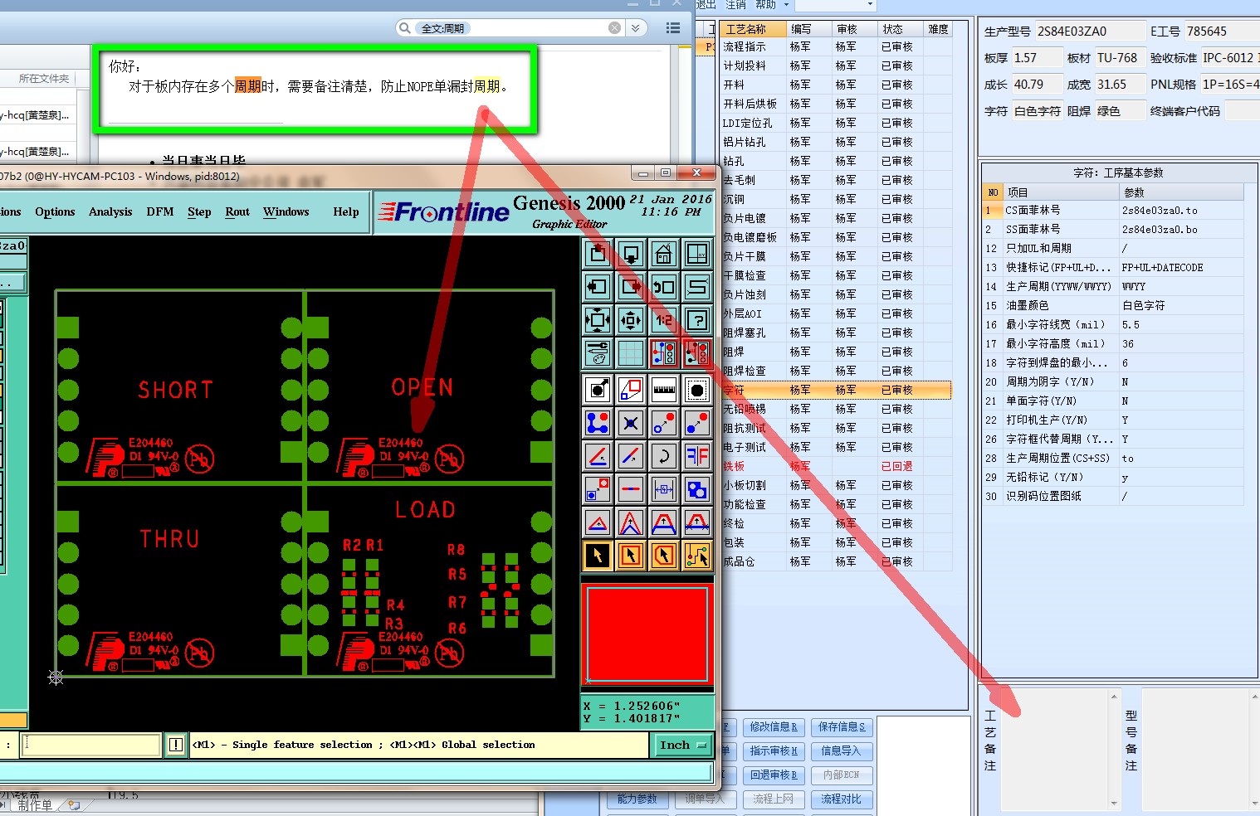Select the 钻孔 process row
1260x816 pixels.
coord(835,161)
